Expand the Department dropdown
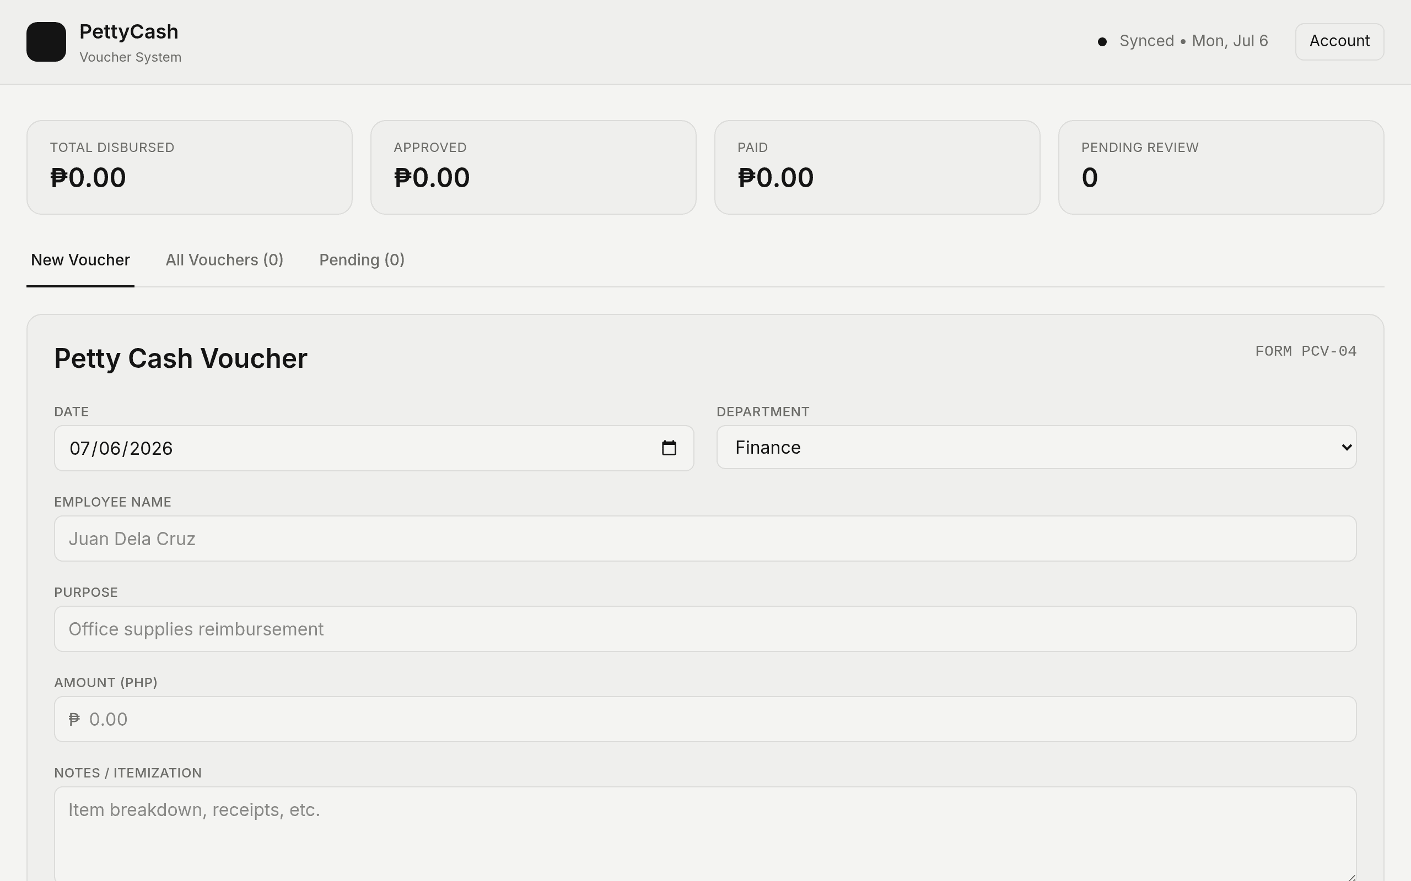 1036,447
